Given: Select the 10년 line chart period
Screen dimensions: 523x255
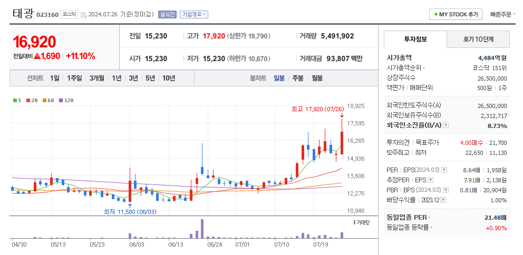Looking at the screenshot, I should click(x=169, y=79).
